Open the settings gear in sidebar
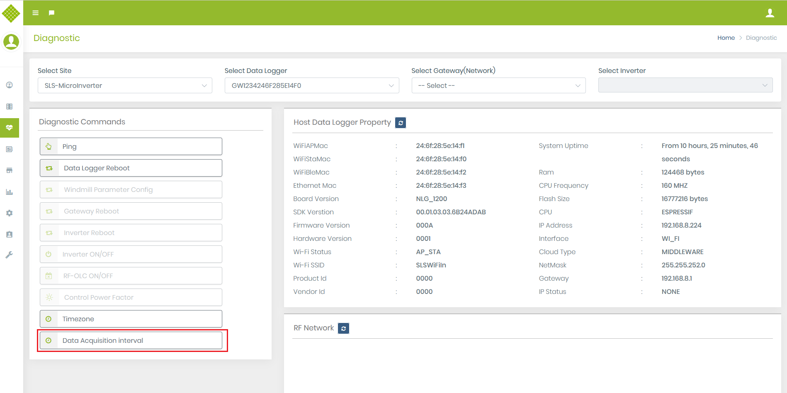787x393 pixels. pos(10,213)
